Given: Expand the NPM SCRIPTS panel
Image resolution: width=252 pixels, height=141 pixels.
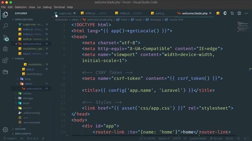Looking at the screenshot, I should coord(23,134).
